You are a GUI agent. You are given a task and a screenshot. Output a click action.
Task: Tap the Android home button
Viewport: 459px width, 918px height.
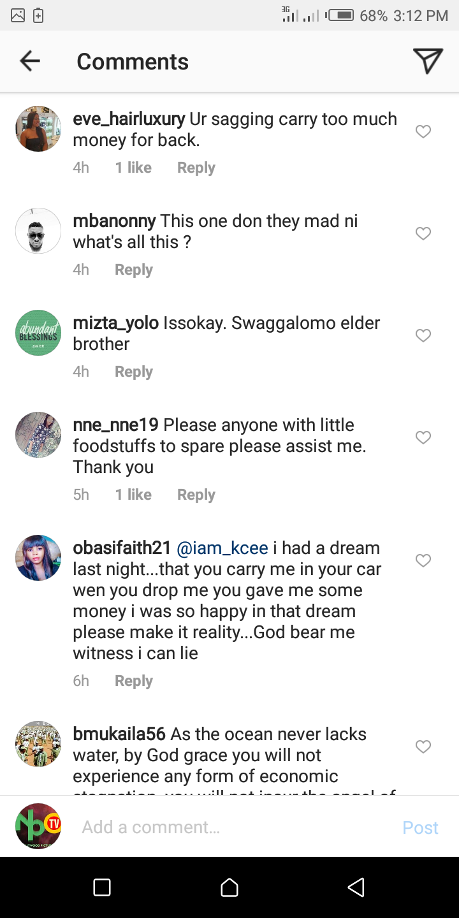click(229, 887)
